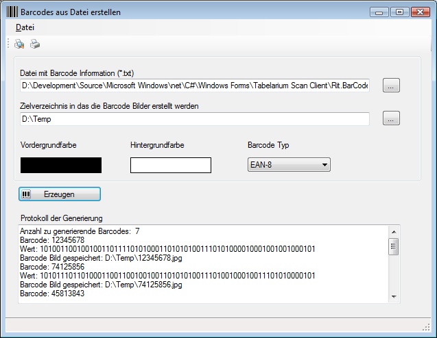Maximize the Barcodes aus Datei window

pyautogui.click(x=400, y=12)
